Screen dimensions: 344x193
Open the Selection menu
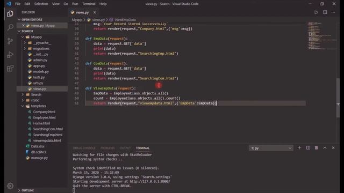click(x=41, y=4)
